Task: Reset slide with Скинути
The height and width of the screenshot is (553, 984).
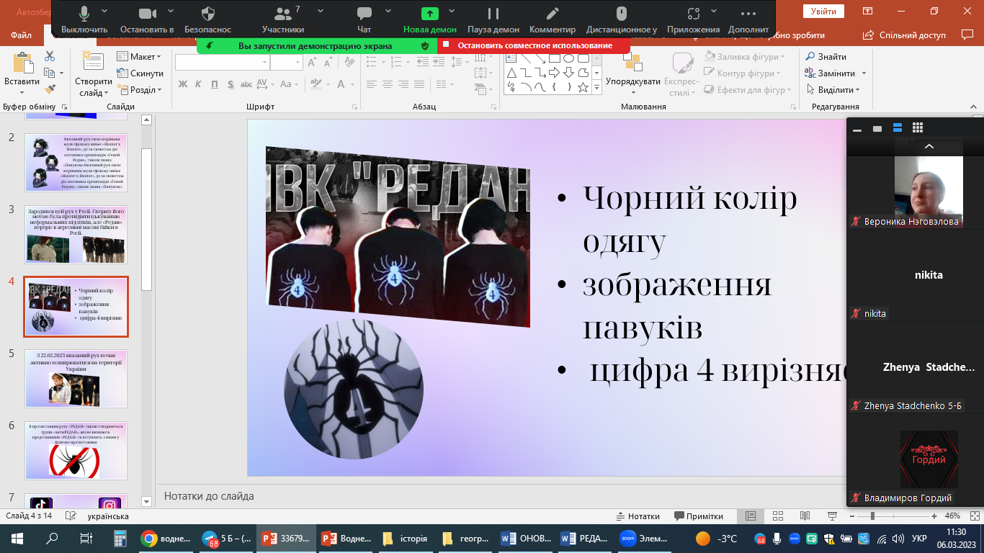Action: (140, 73)
